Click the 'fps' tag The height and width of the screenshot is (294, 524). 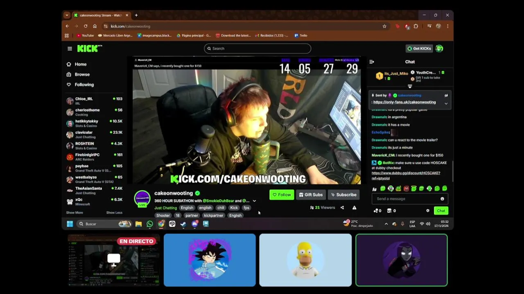coord(246,208)
